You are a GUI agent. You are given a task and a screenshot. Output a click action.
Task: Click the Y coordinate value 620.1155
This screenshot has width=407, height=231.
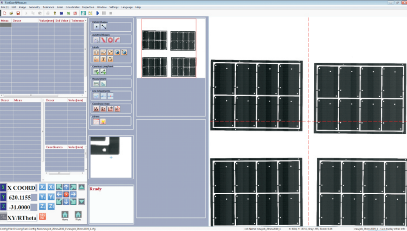(20, 197)
